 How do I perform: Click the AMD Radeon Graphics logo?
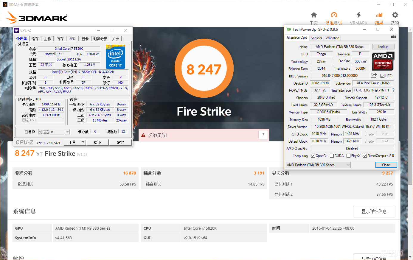pos(383,61)
